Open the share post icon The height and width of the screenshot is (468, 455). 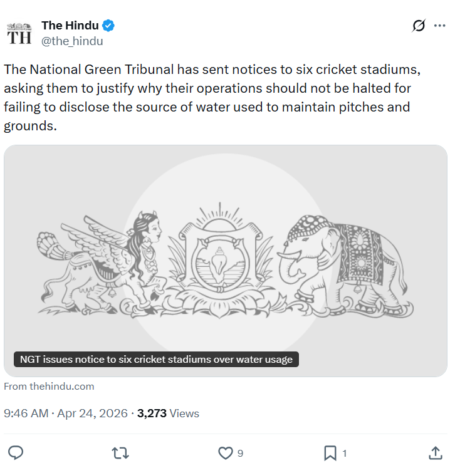pyautogui.click(x=436, y=452)
